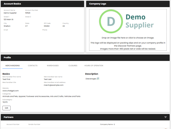
Task: Click the logo upload instruction text
Action: pyautogui.click(x=128, y=38)
